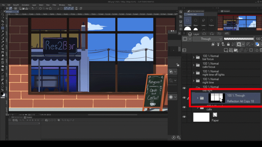262x147 pixels.
Task: Expand the night time off lights folder
Action: [x=194, y=73]
